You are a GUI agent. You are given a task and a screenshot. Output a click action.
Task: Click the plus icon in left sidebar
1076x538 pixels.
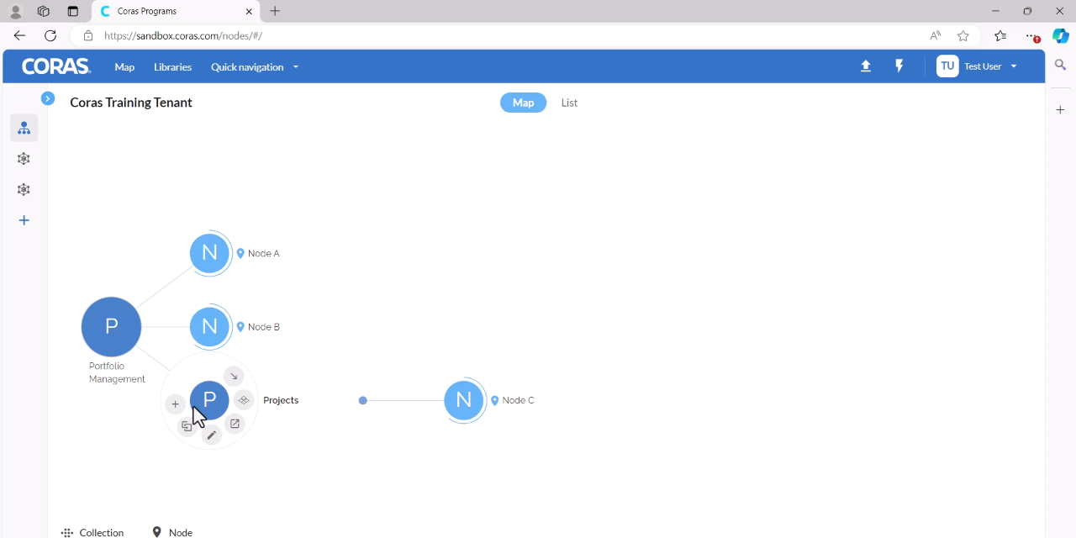pyautogui.click(x=24, y=220)
